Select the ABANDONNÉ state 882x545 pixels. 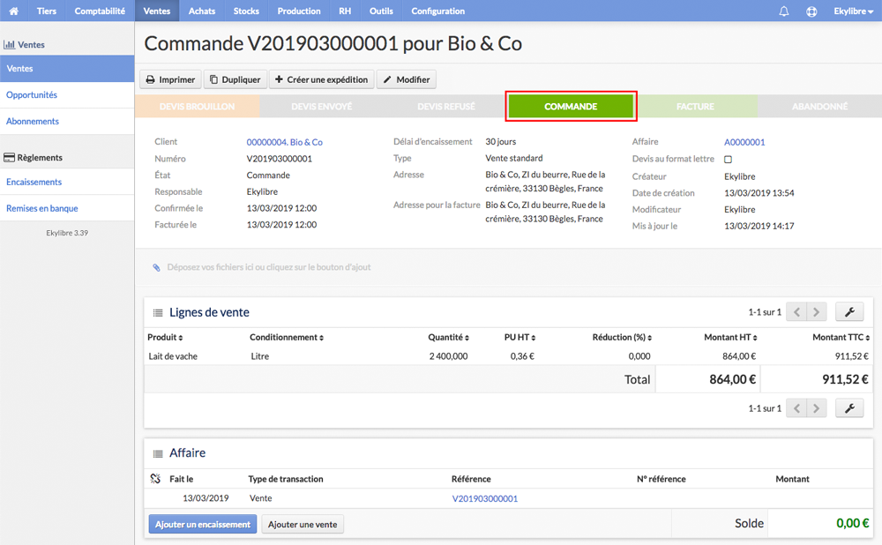click(x=819, y=107)
